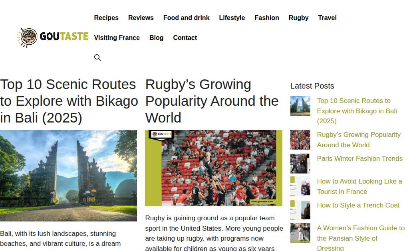Open sidebar link A Women's Fashion Guide
Image resolution: width=409 pixels, height=251 pixels.
click(361, 238)
